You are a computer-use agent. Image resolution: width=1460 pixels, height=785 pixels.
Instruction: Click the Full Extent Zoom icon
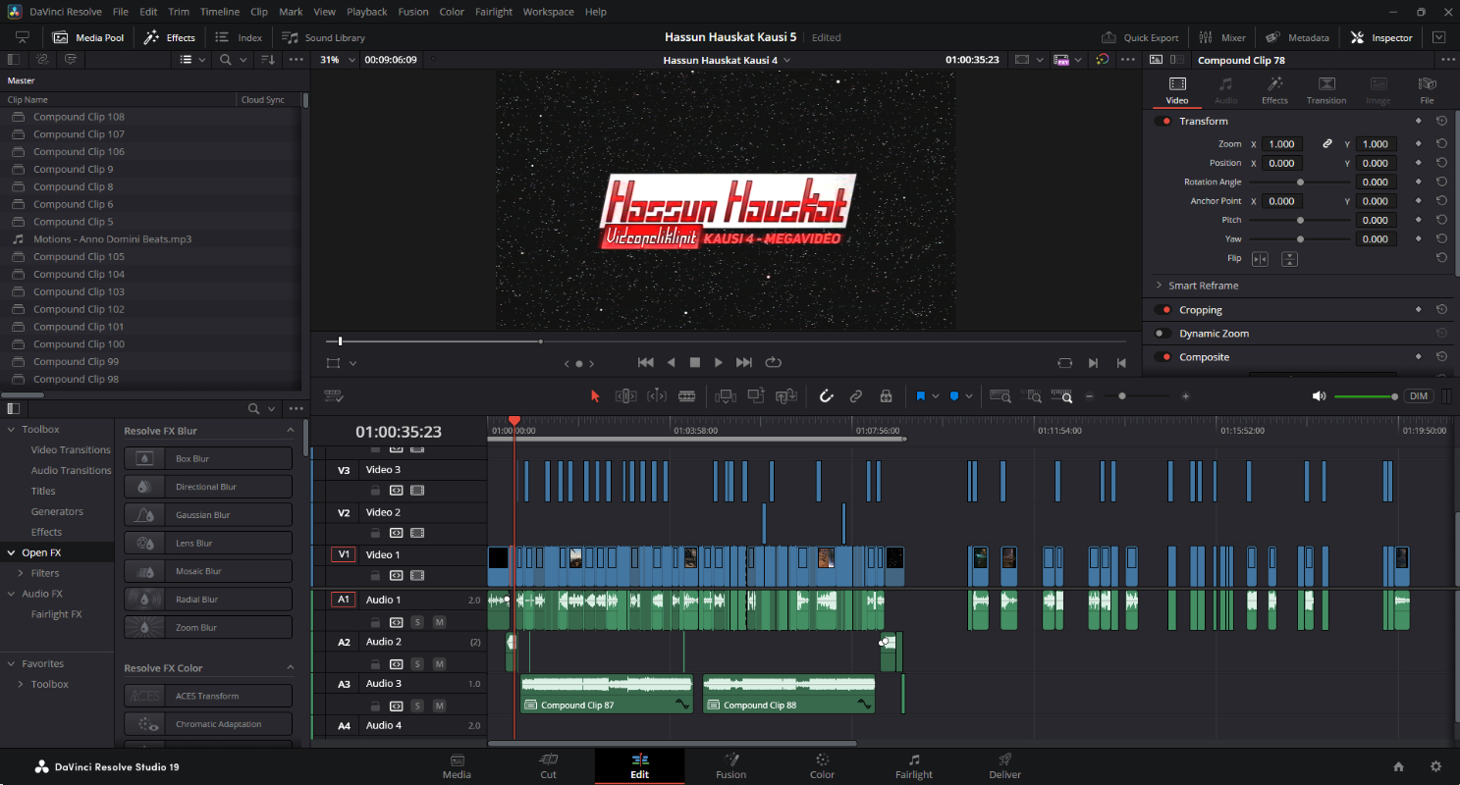tap(1000, 396)
